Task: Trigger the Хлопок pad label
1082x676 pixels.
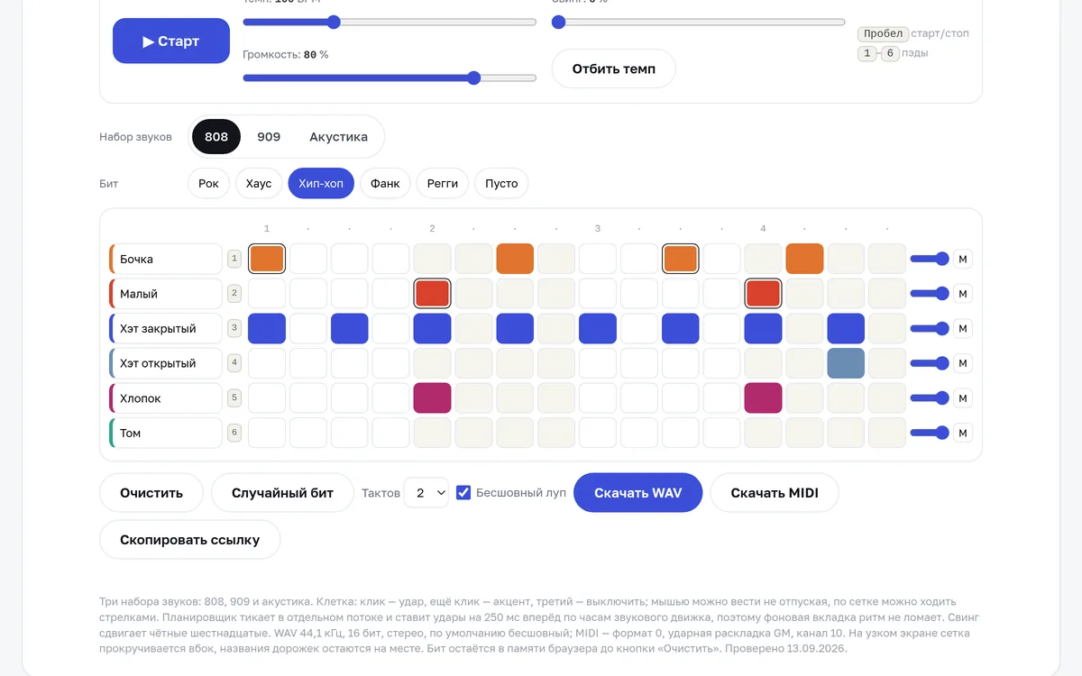Action: (x=166, y=398)
